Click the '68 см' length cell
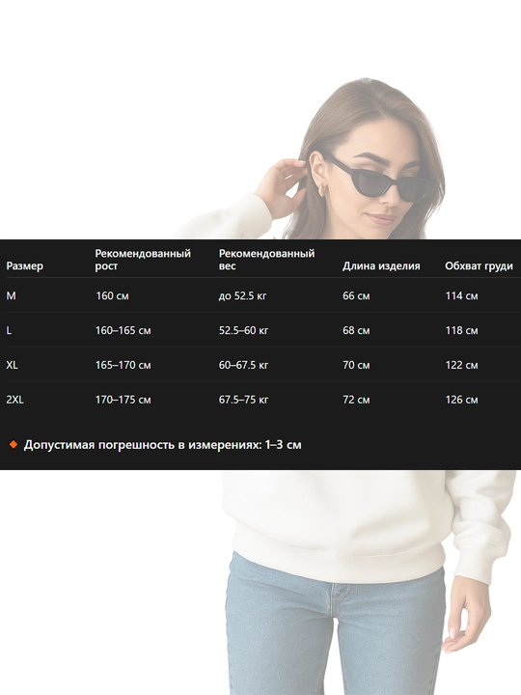 click(x=356, y=330)
